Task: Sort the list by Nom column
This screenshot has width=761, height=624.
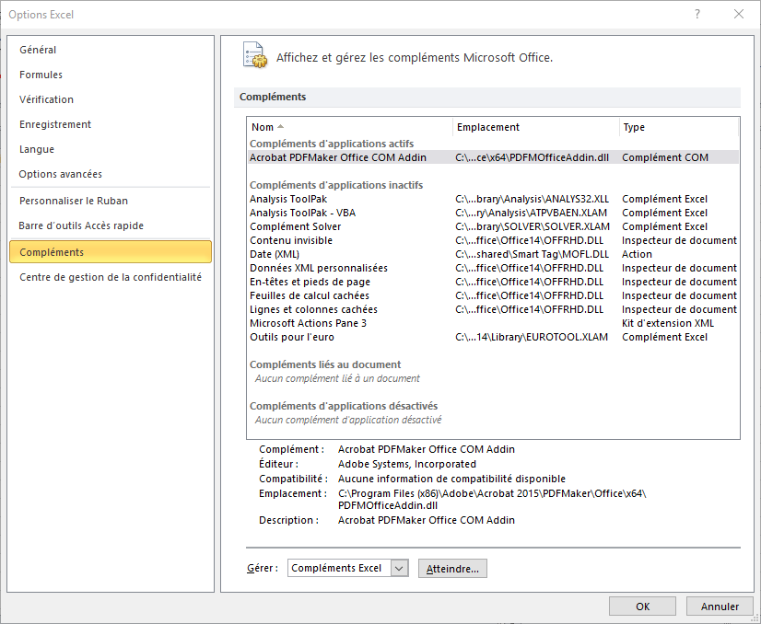Action: [263, 127]
